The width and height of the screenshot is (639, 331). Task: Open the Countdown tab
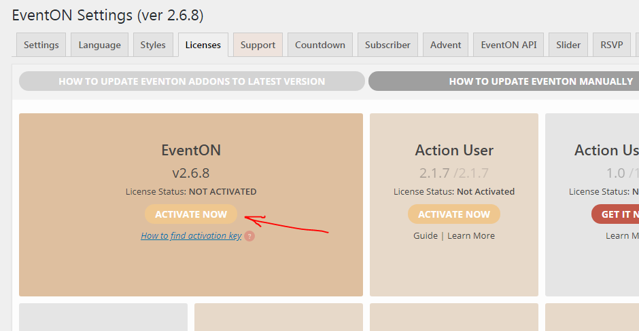[320, 45]
